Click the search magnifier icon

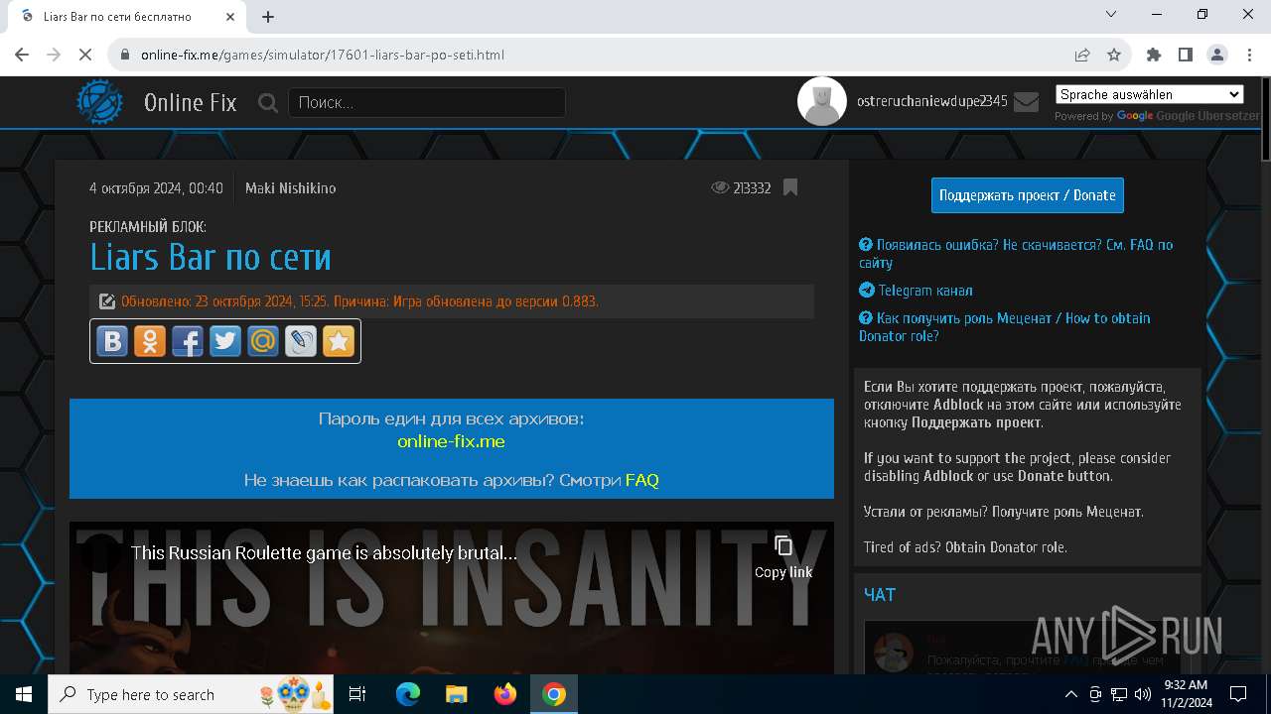coord(267,102)
